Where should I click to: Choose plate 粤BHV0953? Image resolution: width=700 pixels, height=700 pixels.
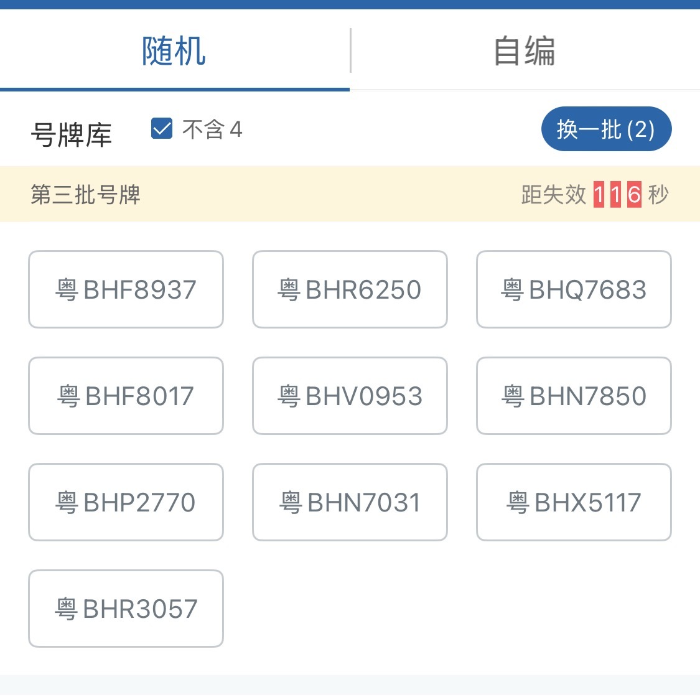tap(350, 396)
